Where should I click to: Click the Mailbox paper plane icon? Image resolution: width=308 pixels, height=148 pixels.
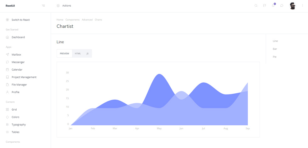pyautogui.click(x=8, y=55)
